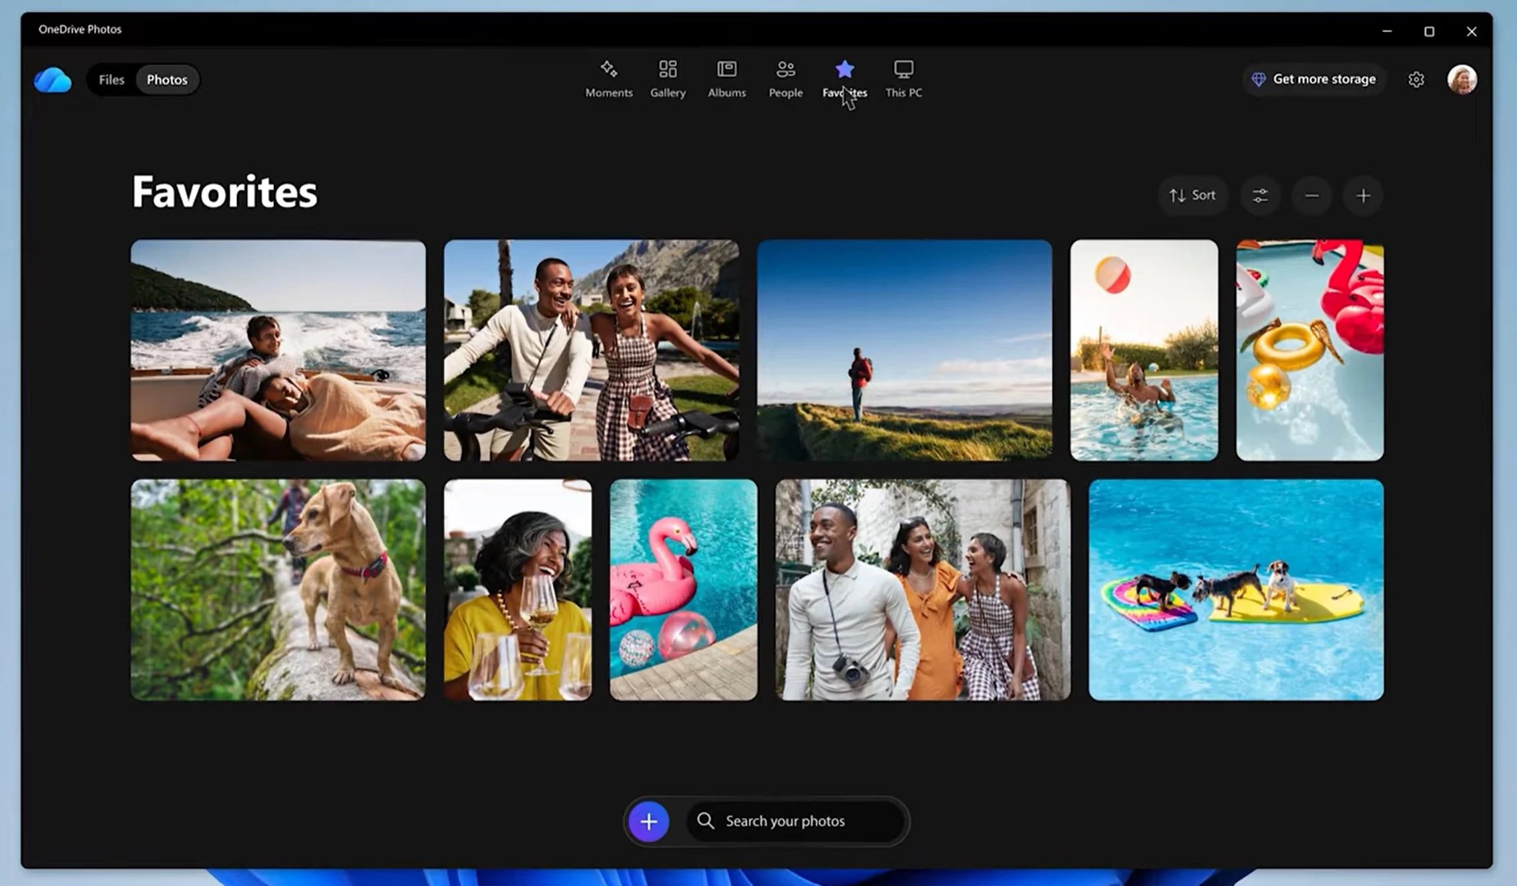The width and height of the screenshot is (1517, 886).
Task: Switch to the Files tab
Action: tap(111, 79)
